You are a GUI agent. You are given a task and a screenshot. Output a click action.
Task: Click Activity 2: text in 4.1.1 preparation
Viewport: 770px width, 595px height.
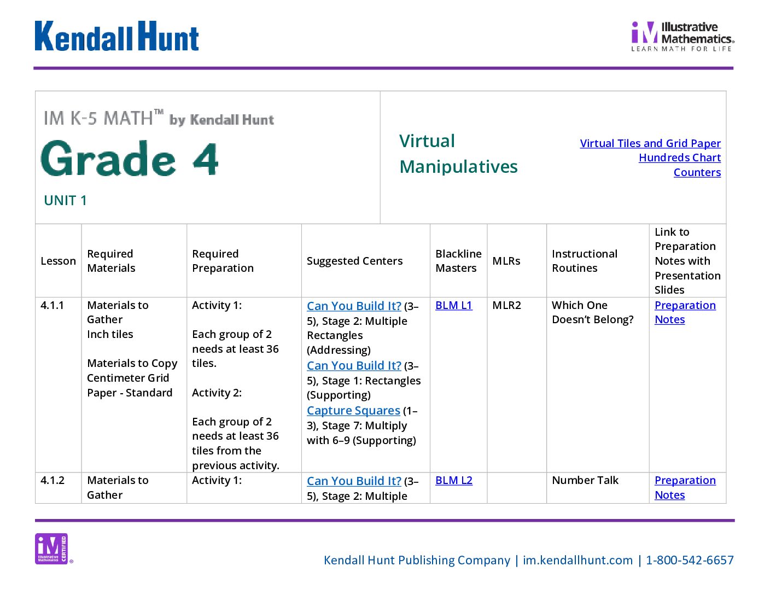click(217, 393)
